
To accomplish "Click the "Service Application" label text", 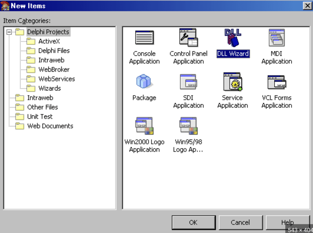I will tap(233, 101).
